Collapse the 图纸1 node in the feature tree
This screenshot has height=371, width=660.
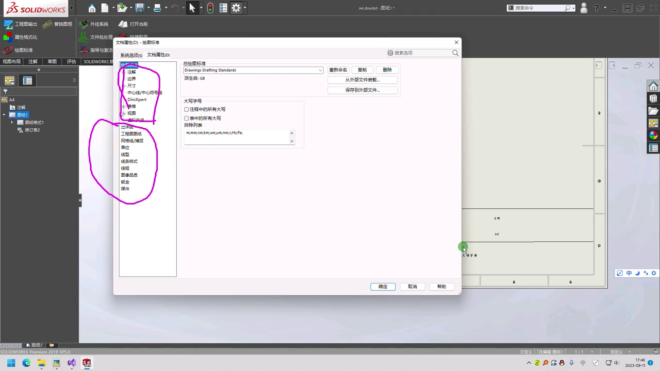(5, 115)
